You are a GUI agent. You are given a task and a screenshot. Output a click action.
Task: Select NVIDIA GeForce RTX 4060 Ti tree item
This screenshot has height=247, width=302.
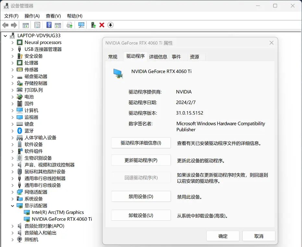(x=62, y=219)
